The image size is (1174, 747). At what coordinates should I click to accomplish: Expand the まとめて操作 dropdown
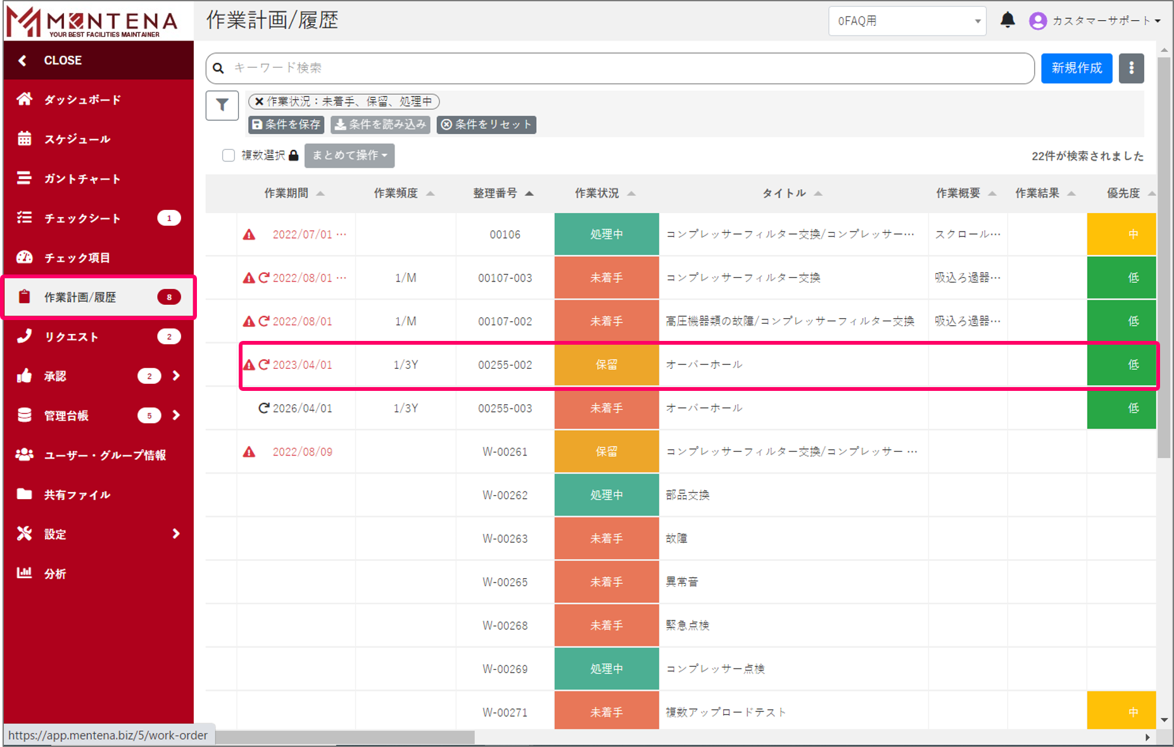(349, 156)
